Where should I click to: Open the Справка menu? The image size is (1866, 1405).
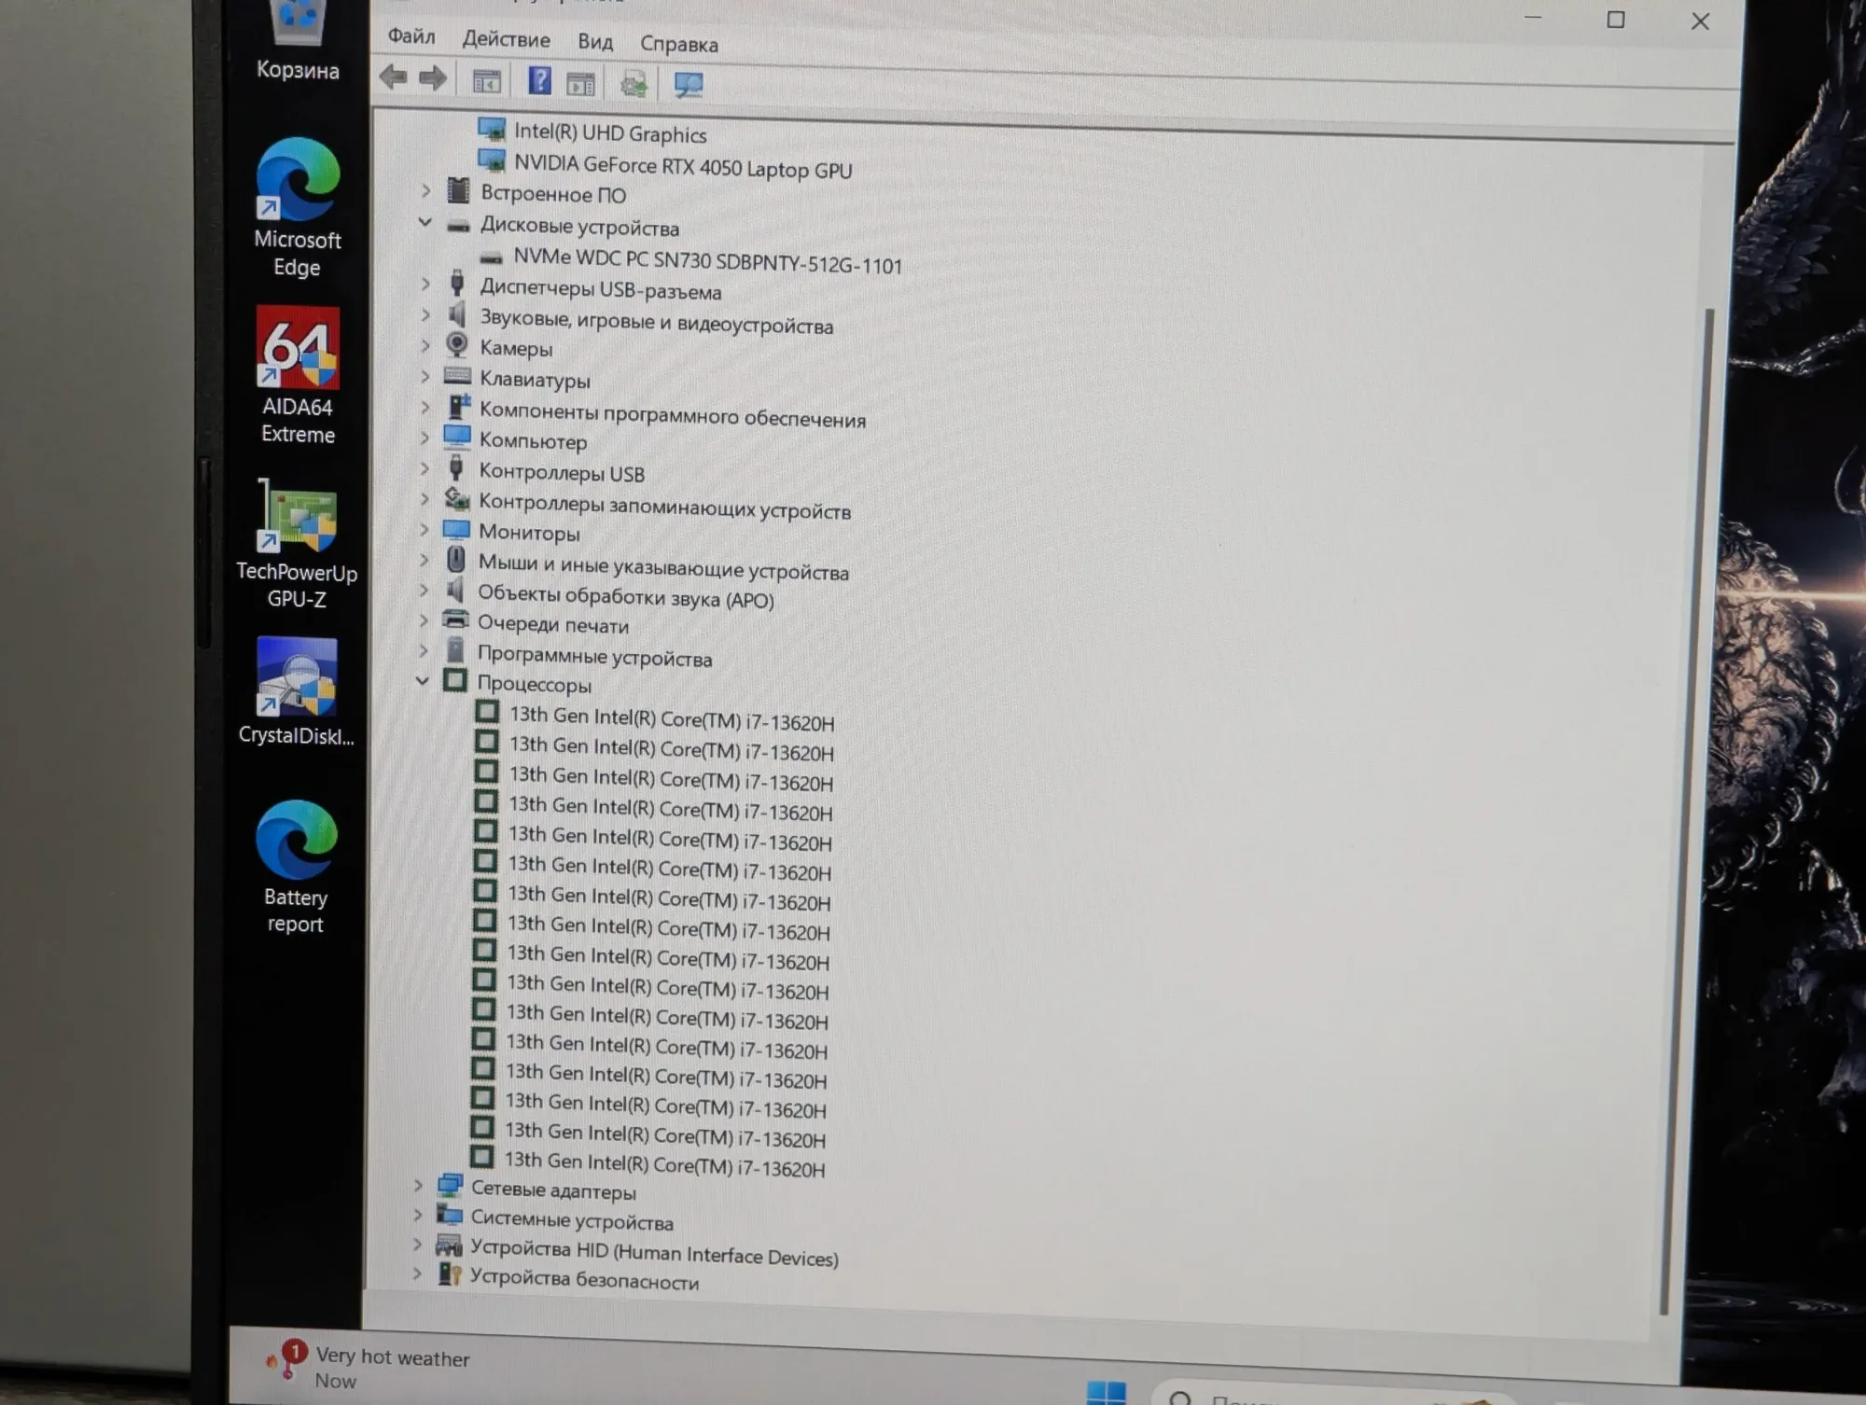(678, 44)
